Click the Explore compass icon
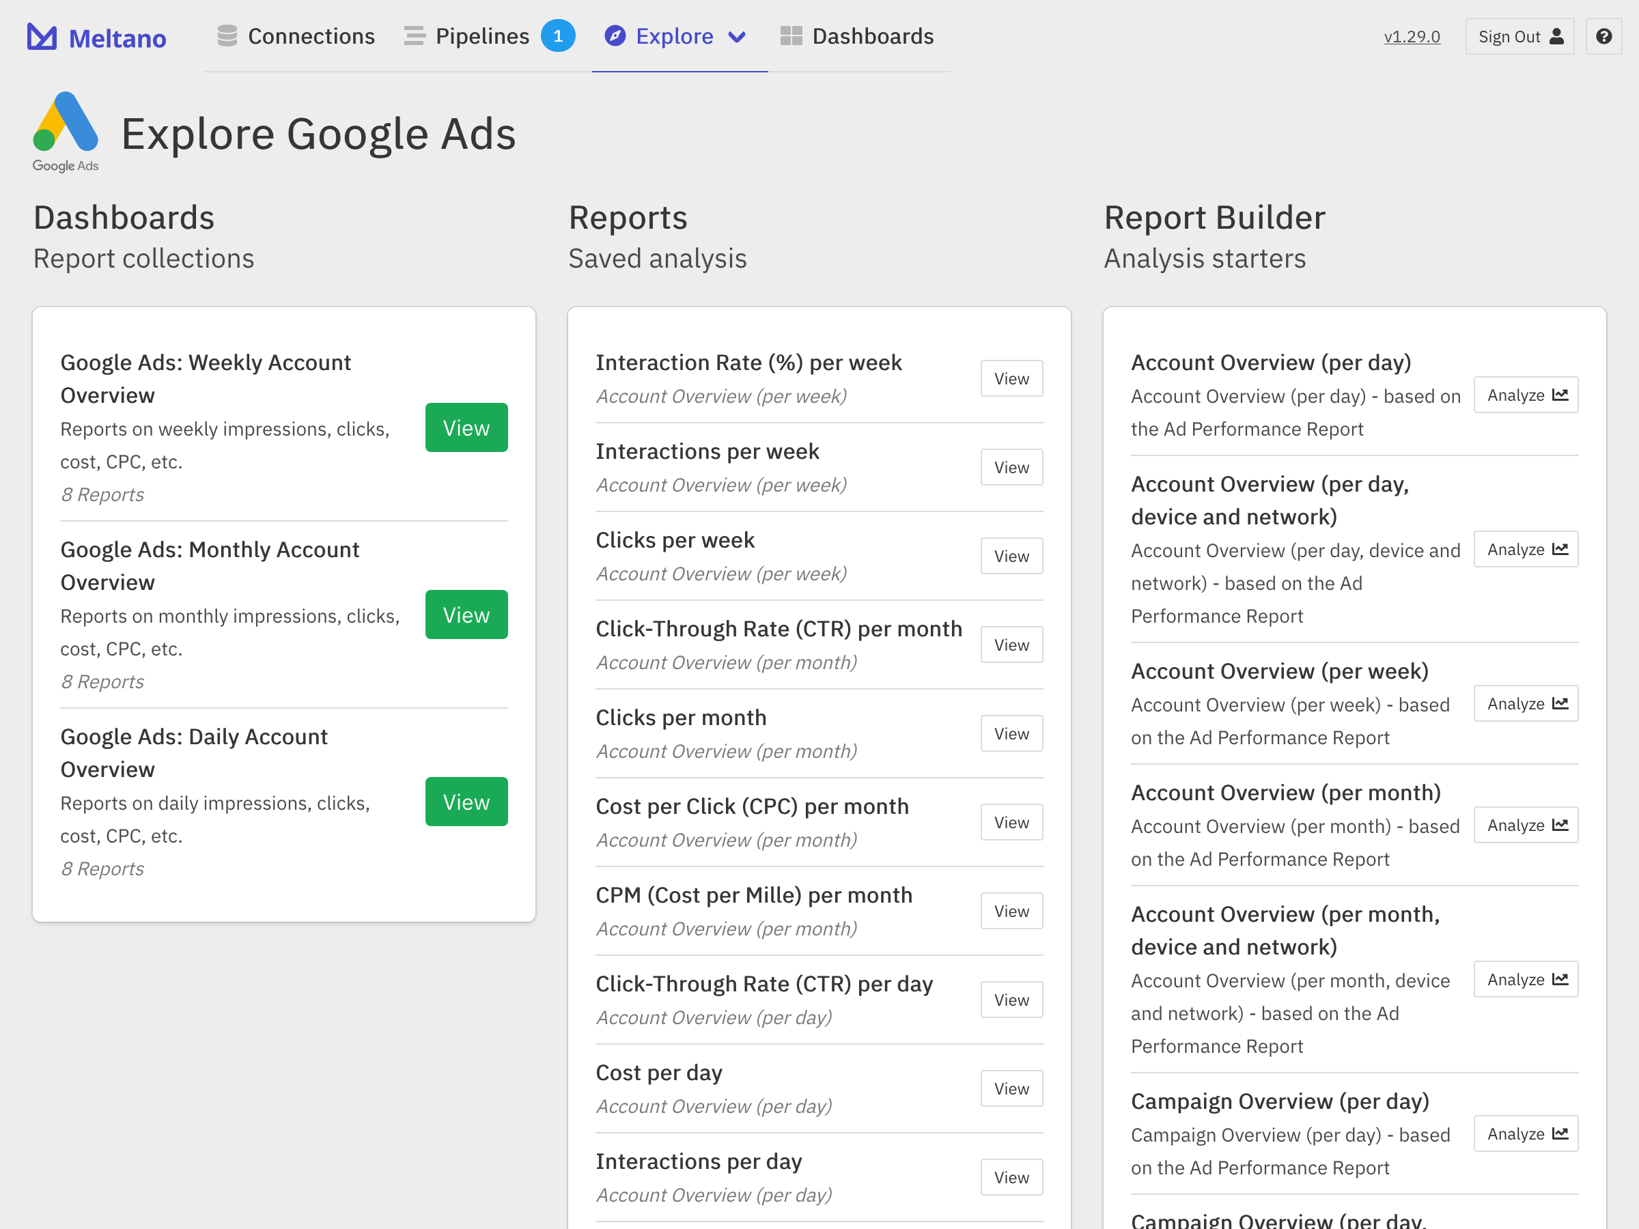The image size is (1639, 1229). [615, 36]
